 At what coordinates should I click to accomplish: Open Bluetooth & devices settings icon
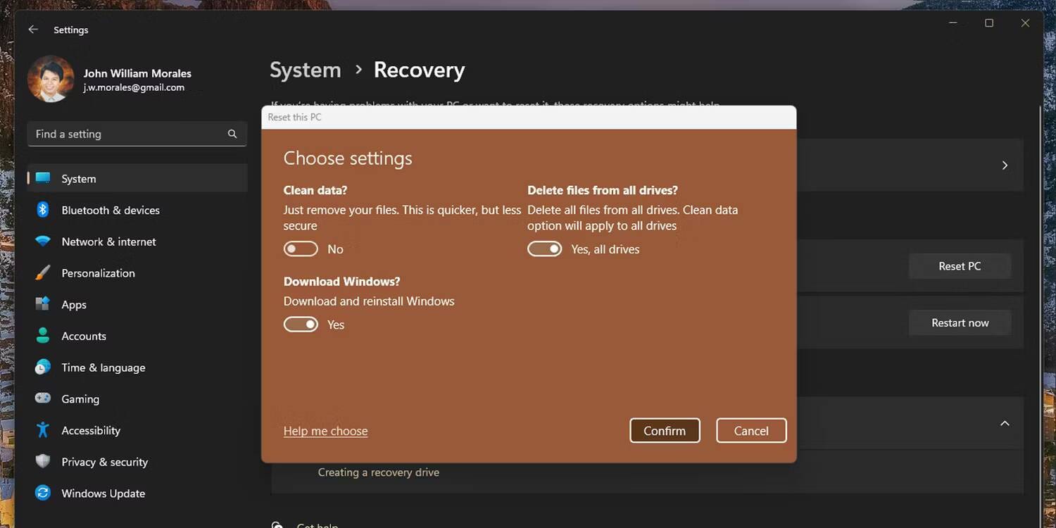[x=44, y=210]
